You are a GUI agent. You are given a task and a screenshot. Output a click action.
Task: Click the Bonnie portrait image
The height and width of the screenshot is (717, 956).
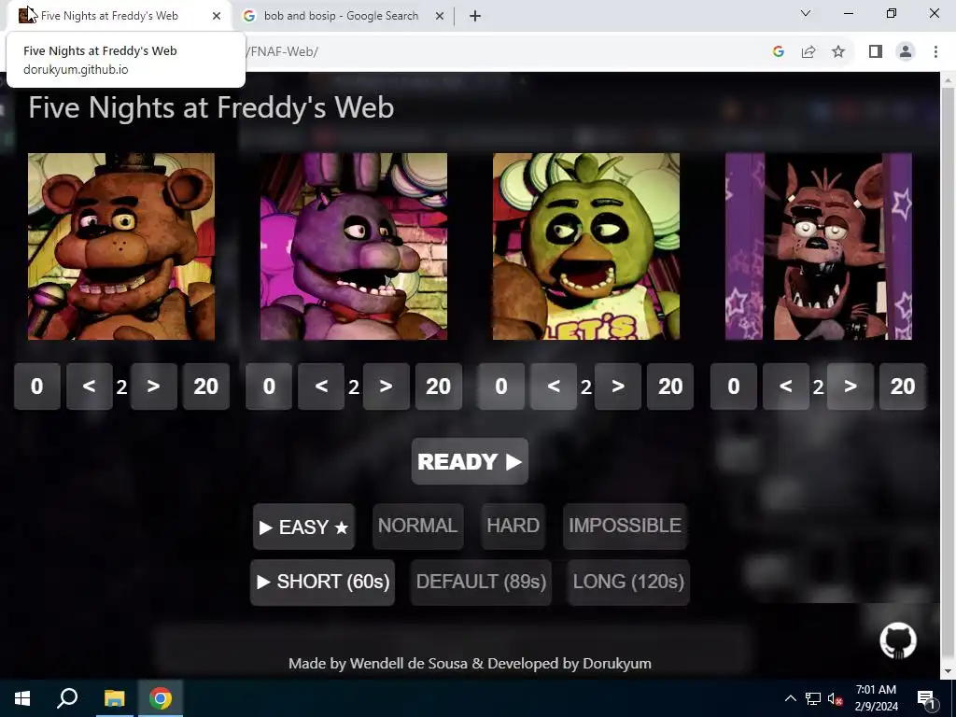pyautogui.click(x=354, y=246)
